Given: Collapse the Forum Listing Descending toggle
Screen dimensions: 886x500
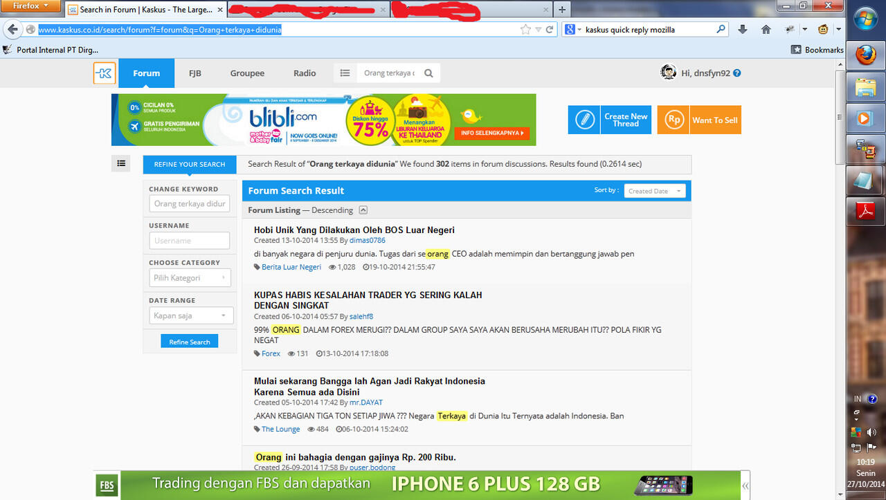Looking at the screenshot, I should [363, 210].
